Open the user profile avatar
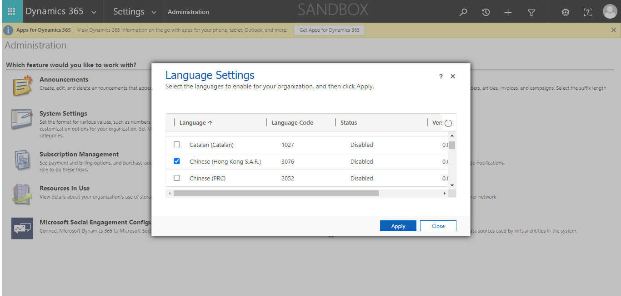This screenshot has width=621, height=296. (x=610, y=11)
